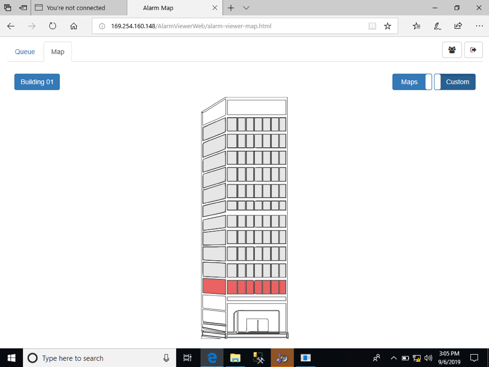This screenshot has height=367, width=489.
Task: Open Task View from the taskbar
Action: 187,358
